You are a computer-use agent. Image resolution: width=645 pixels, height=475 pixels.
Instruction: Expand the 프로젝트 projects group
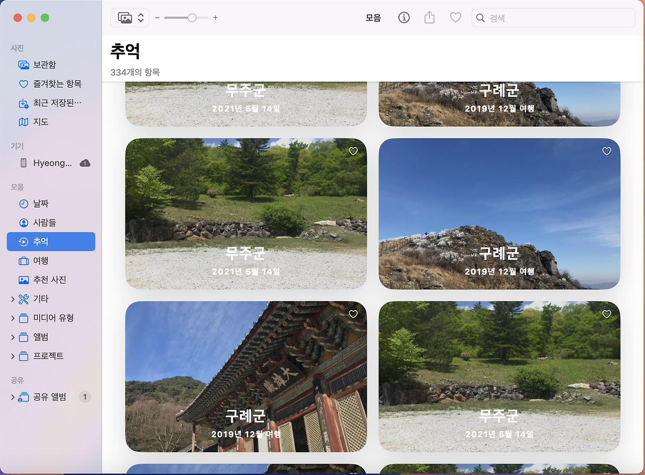(13, 356)
